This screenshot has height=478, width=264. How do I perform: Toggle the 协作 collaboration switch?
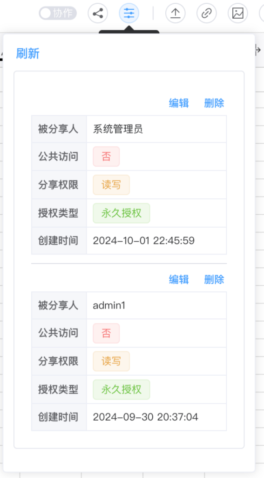click(x=57, y=14)
